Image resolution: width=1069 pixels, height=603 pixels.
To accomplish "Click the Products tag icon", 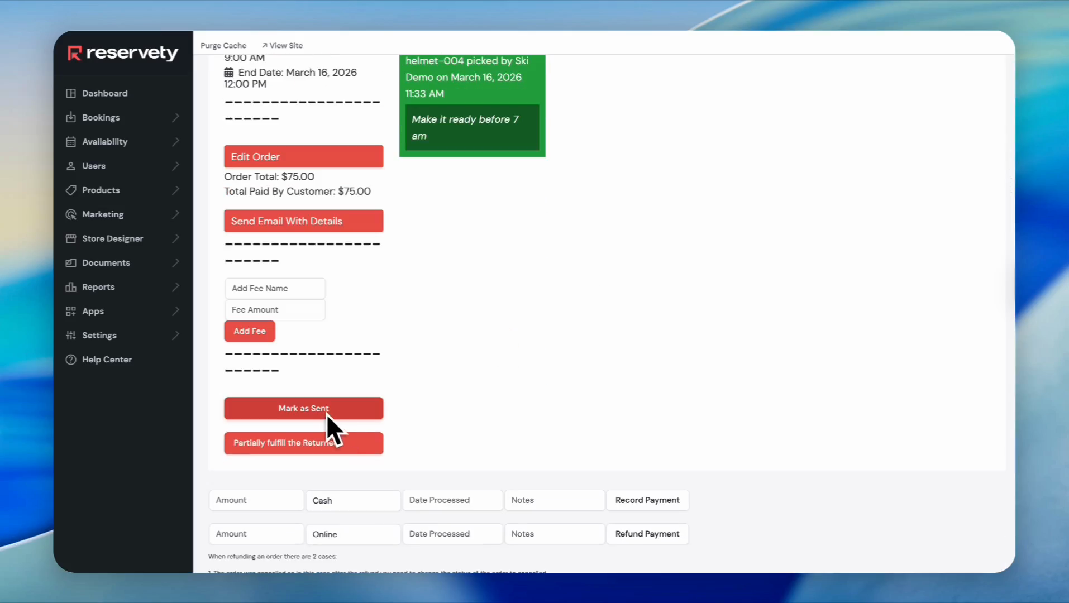I will 71,190.
